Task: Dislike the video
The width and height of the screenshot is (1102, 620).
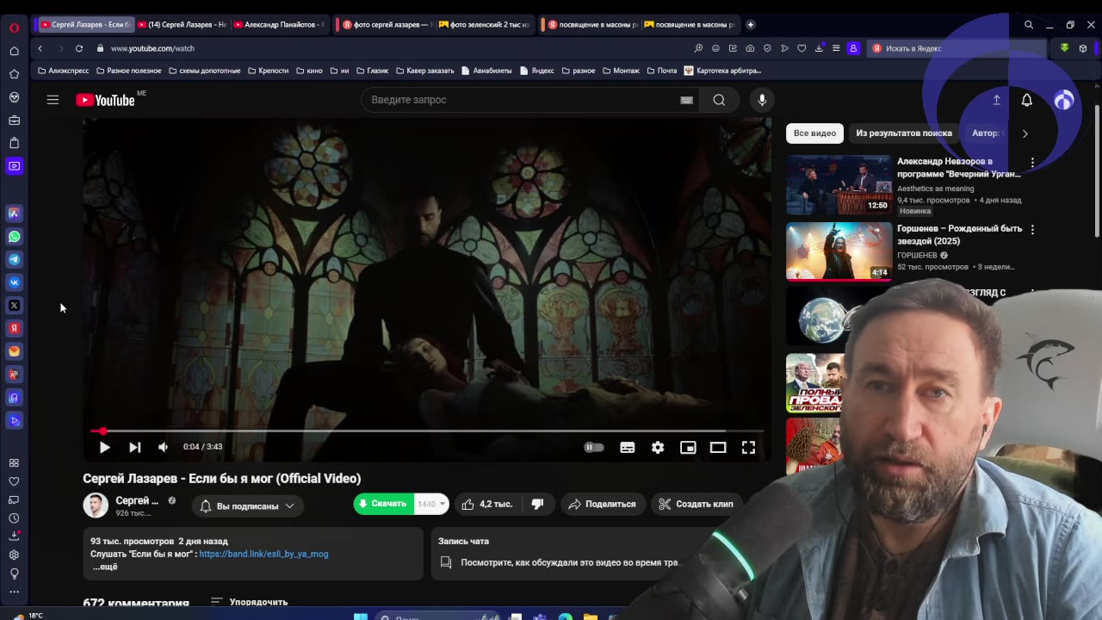Action: pos(537,504)
